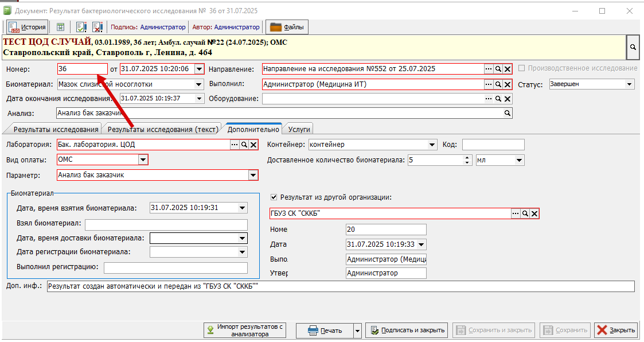Expand the Вид оплаты ОМС dropdown

click(143, 160)
